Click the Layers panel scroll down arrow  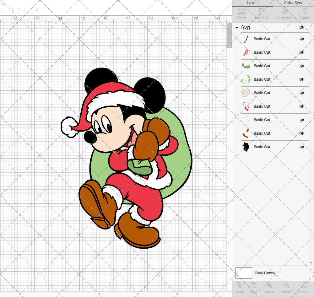(x=311, y=262)
